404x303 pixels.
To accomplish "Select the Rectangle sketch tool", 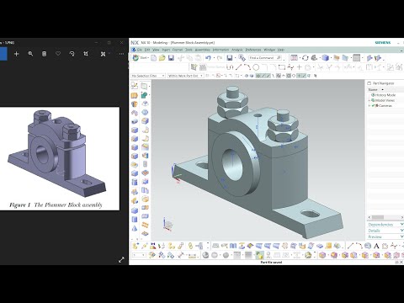I will point(282,67).
